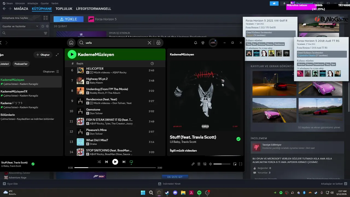
Task: Click now playing album artwork
Action: click(x=205, y=96)
